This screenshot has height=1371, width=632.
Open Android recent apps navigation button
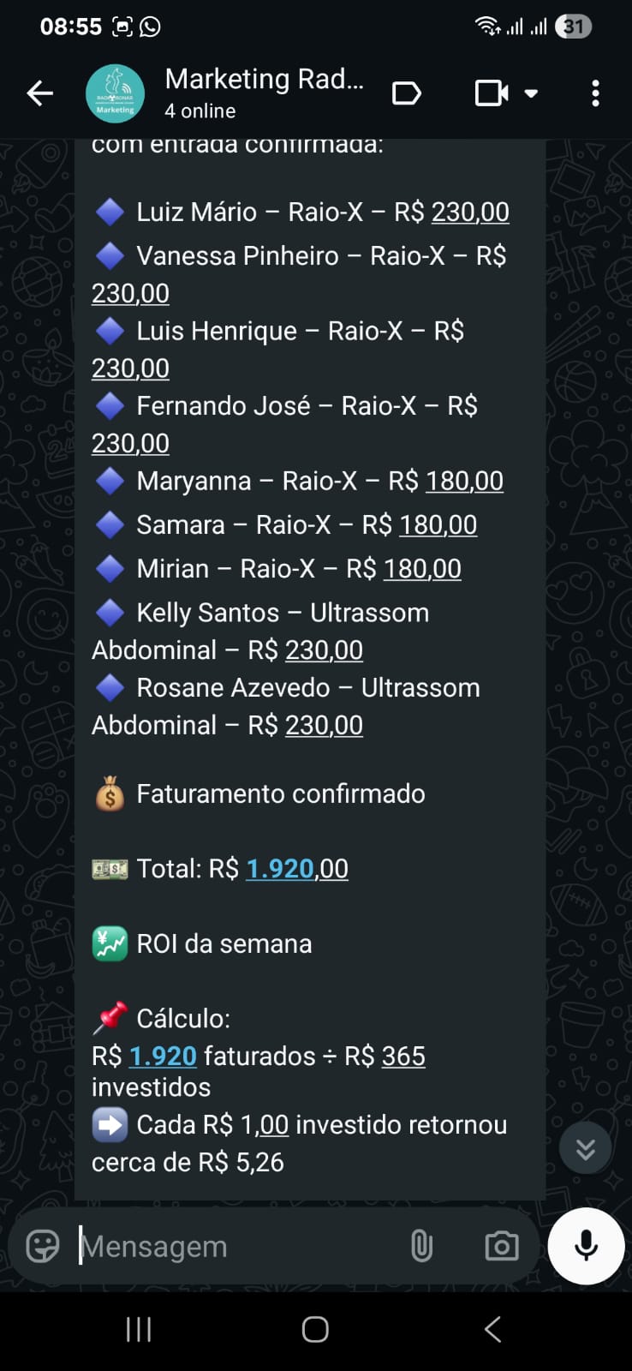(139, 1329)
